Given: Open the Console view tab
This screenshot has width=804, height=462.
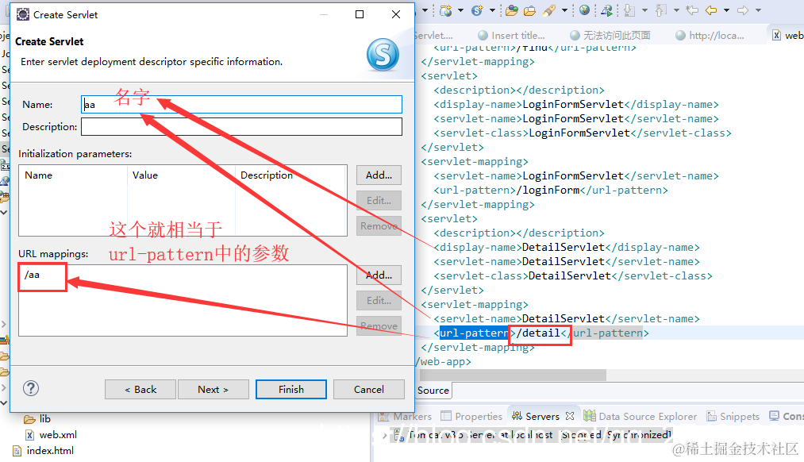Looking at the screenshot, I should point(787,417).
